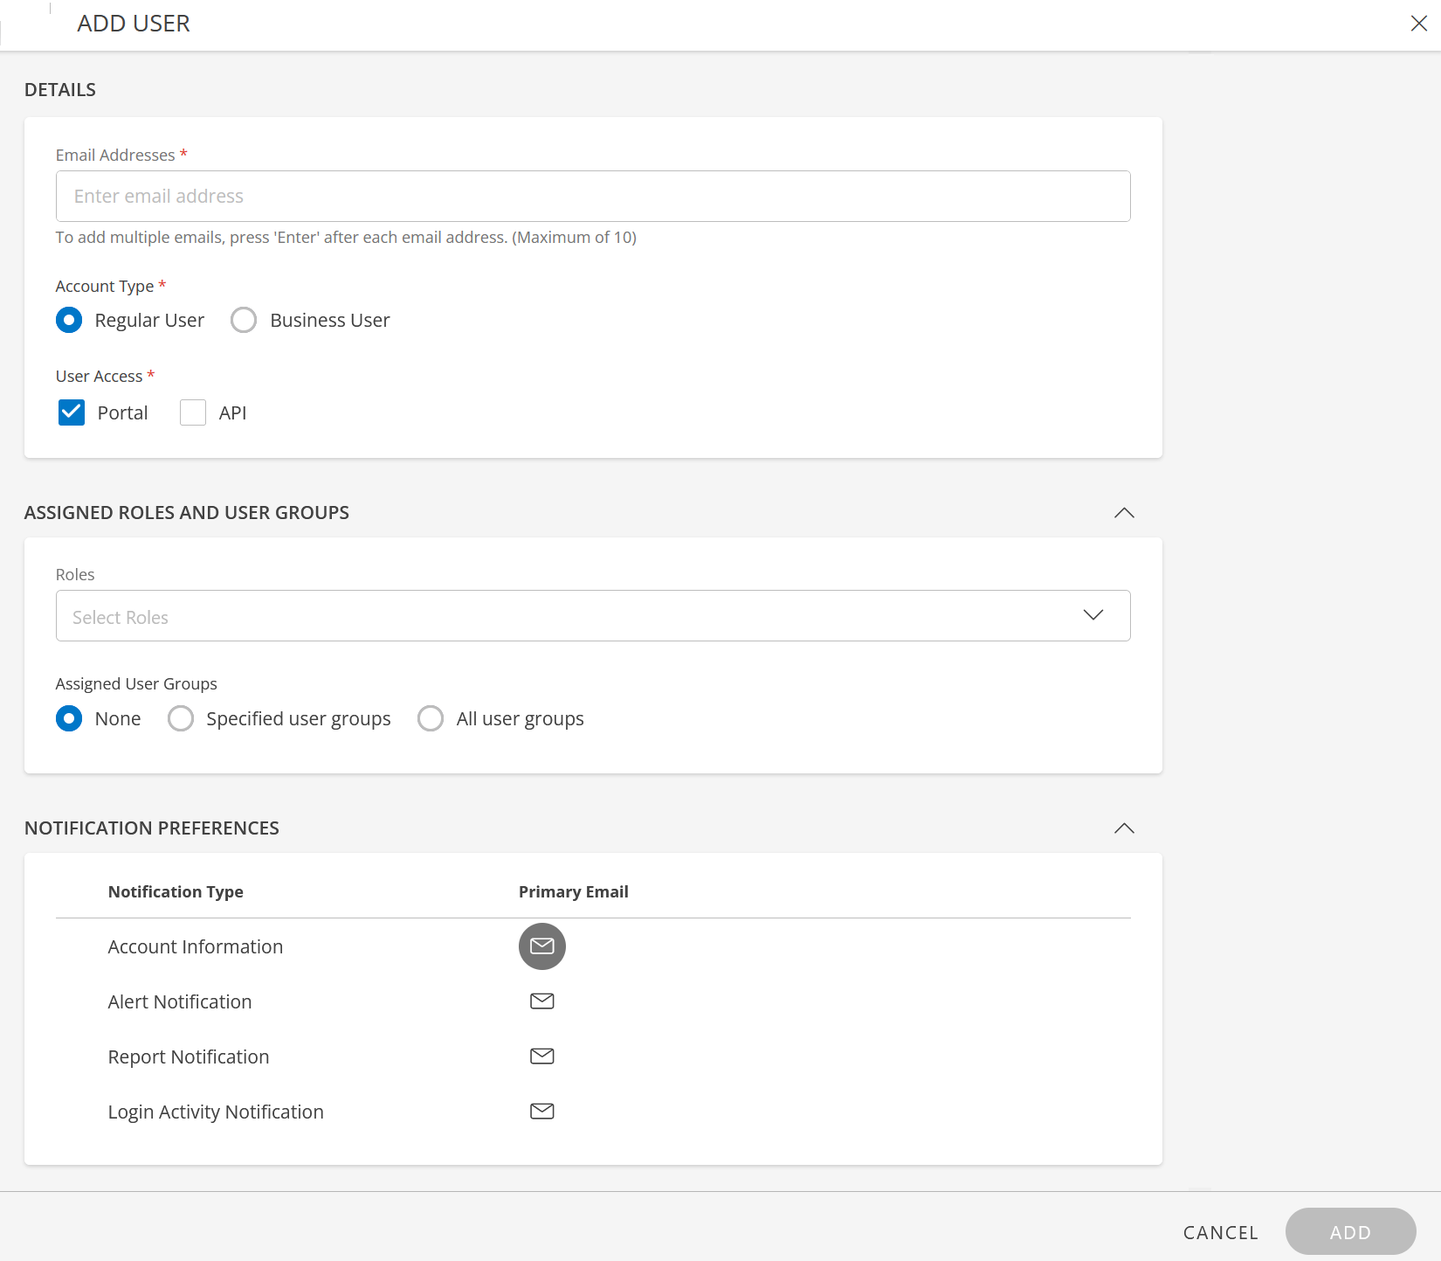Toggle Report Notification email icon
Viewport: 1441px width, 1261px height.
click(541, 1057)
